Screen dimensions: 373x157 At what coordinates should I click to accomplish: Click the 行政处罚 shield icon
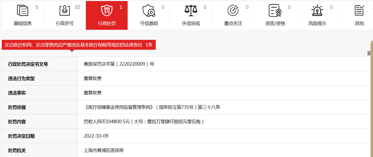[x=107, y=11]
